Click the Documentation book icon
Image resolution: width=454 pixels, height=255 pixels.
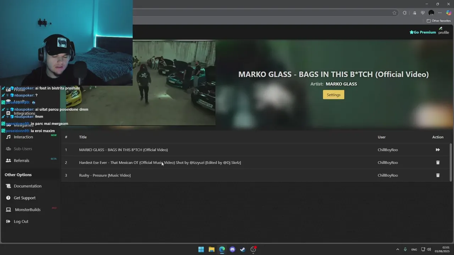click(9, 186)
